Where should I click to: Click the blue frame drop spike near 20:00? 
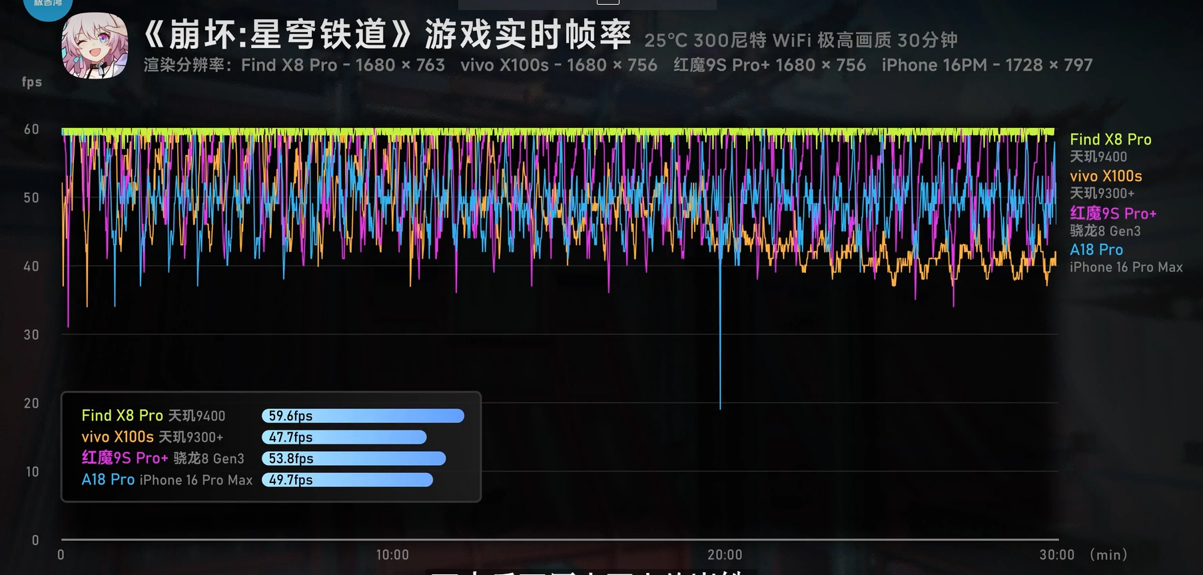click(720, 333)
